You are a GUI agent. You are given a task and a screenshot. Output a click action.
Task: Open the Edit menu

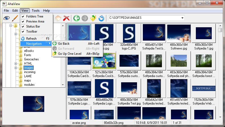[15, 11]
